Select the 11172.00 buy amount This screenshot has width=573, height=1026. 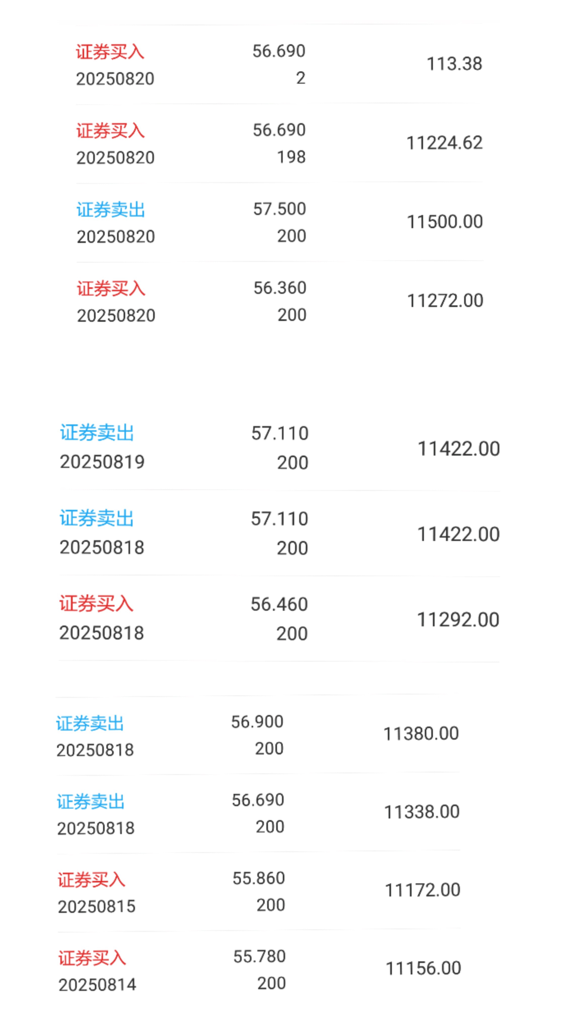(x=422, y=890)
